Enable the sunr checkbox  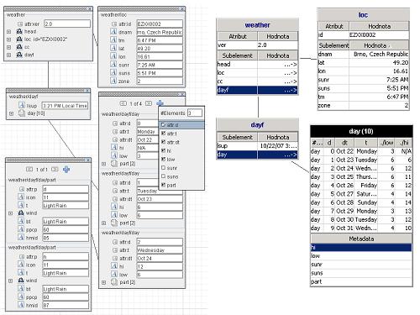(x=163, y=168)
